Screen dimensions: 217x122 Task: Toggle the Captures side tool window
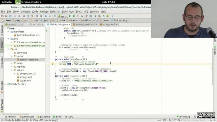[2, 30]
